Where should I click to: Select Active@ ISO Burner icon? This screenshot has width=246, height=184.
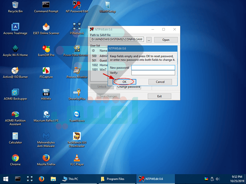[x=15, y=73]
